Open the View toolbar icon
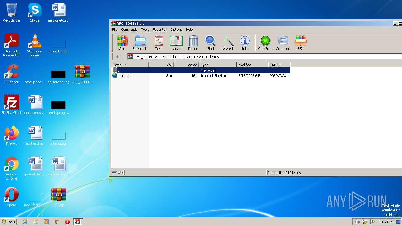Viewport: 402px width, 226px height. click(x=176, y=43)
